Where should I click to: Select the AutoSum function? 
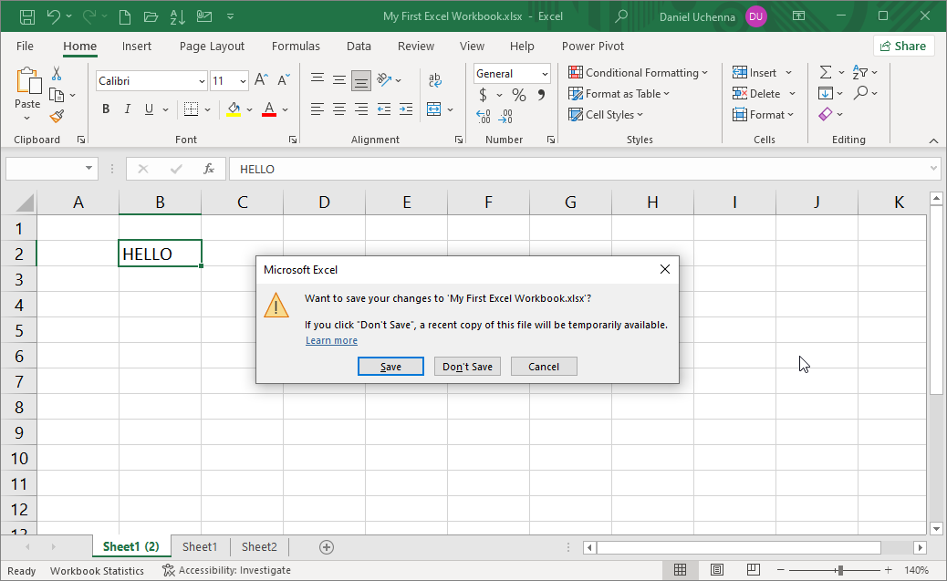(x=827, y=71)
